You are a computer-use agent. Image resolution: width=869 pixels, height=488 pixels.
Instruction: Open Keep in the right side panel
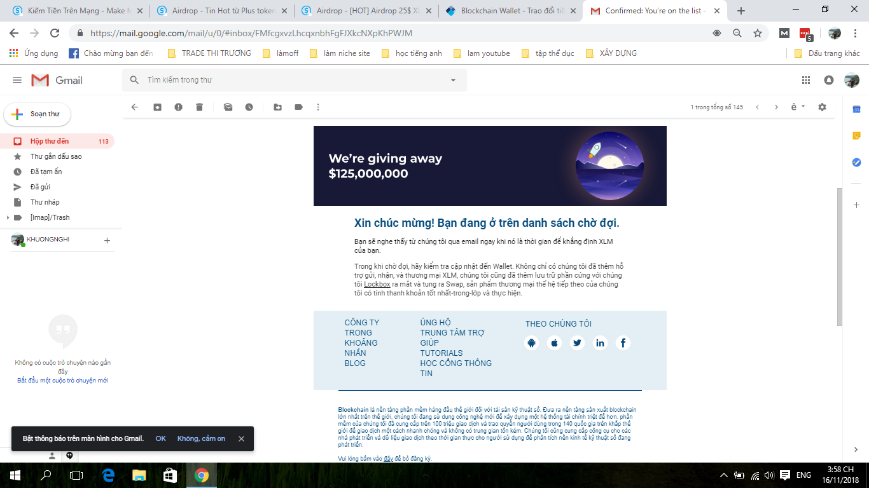(856, 136)
